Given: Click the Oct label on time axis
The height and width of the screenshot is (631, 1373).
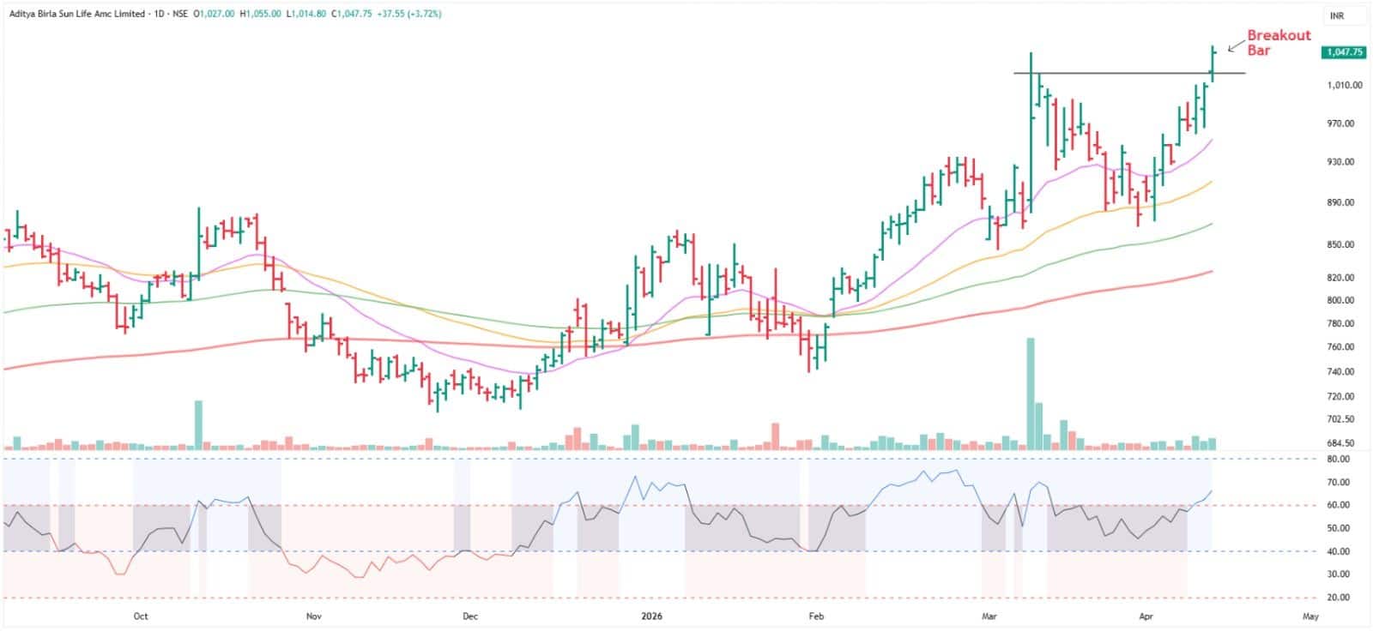Looking at the screenshot, I should click(141, 616).
